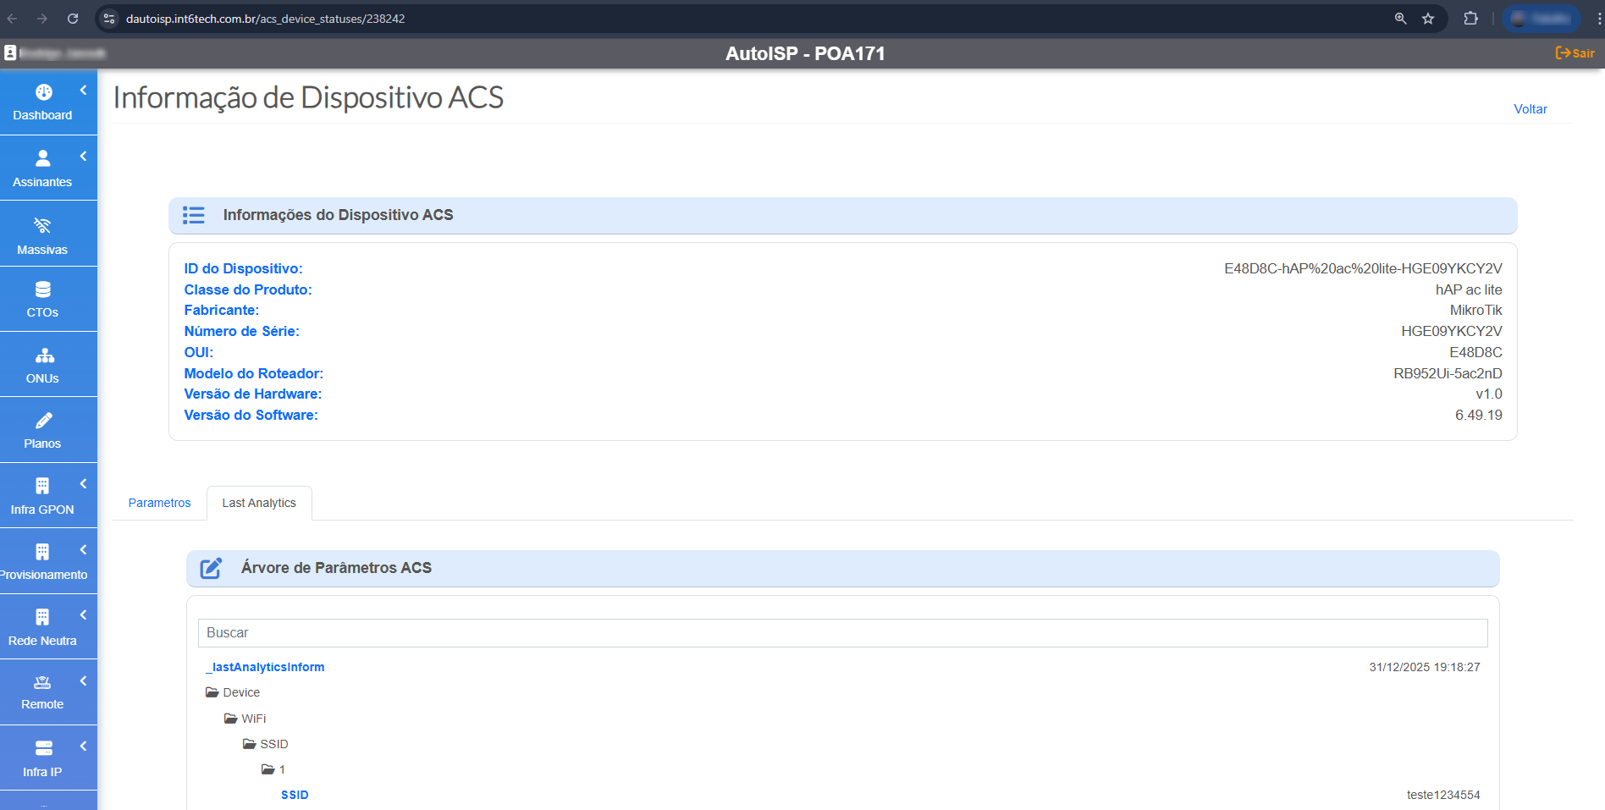Click the Planos pencil icon

point(44,421)
